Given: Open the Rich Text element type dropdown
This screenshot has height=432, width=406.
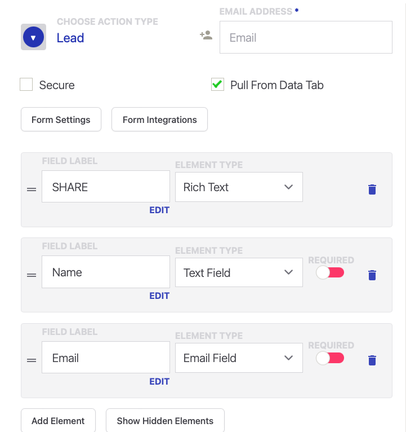Looking at the screenshot, I should click(239, 187).
